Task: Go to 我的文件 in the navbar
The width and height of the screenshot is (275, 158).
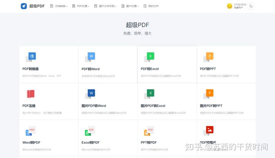Action: click(154, 6)
